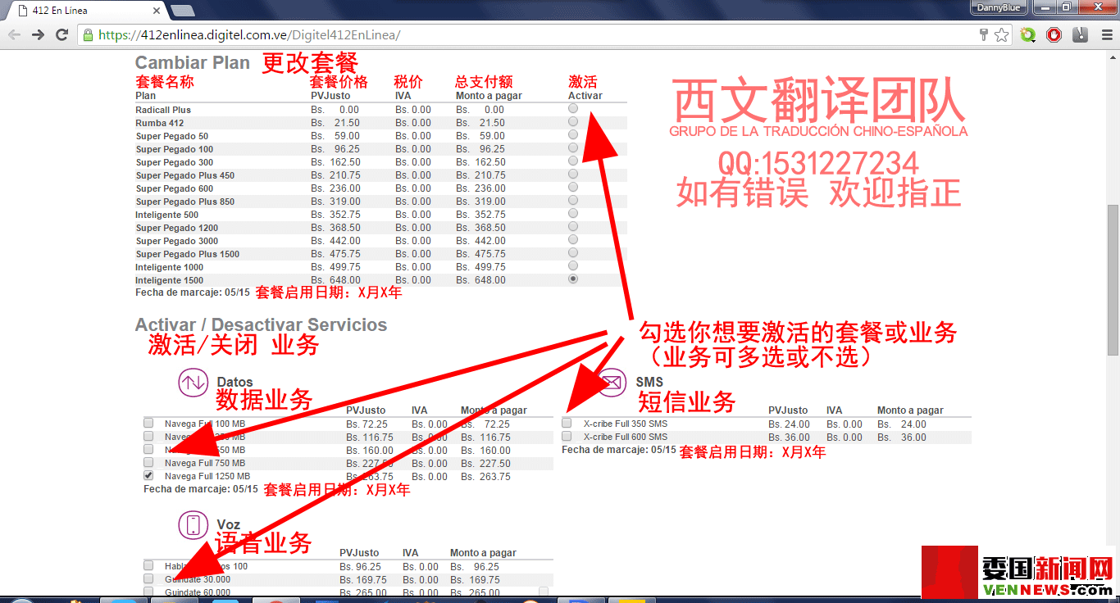This screenshot has height=603, width=1120.
Task: Tick the voice plan checkbox priced Bs. 96.25
Action: (148, 565)
